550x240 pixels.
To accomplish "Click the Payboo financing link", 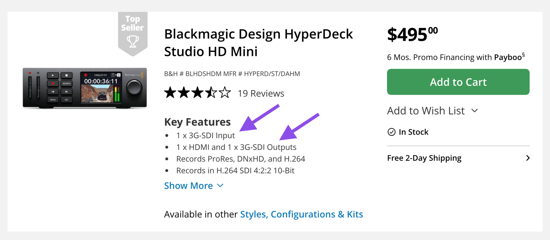I will [508, 57].
